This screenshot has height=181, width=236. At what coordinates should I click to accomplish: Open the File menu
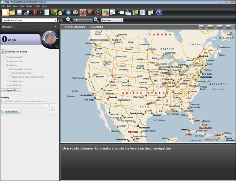click(x=3, y=6)
